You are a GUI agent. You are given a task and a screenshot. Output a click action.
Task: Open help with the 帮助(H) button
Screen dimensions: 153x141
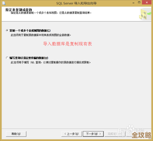point(16,134)
